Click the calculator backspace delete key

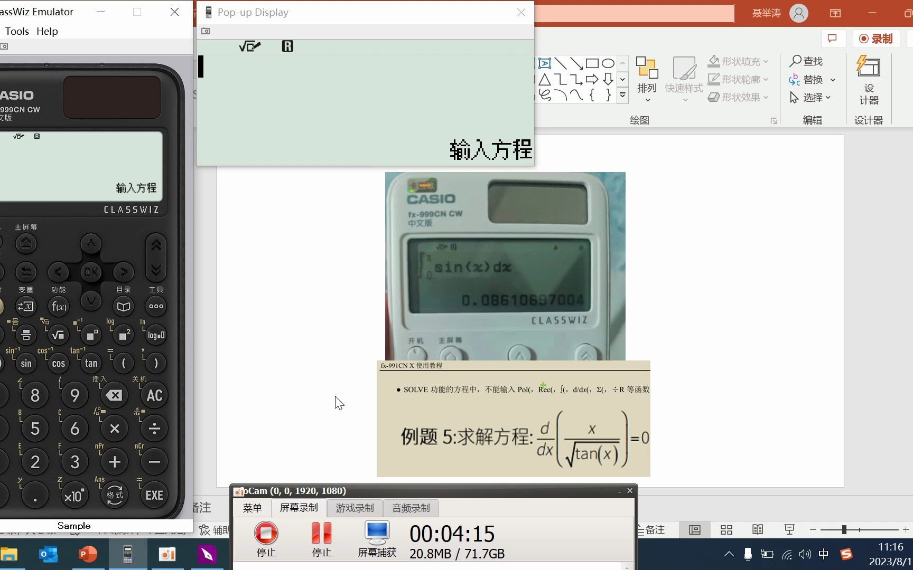click(x=114, y=395)
